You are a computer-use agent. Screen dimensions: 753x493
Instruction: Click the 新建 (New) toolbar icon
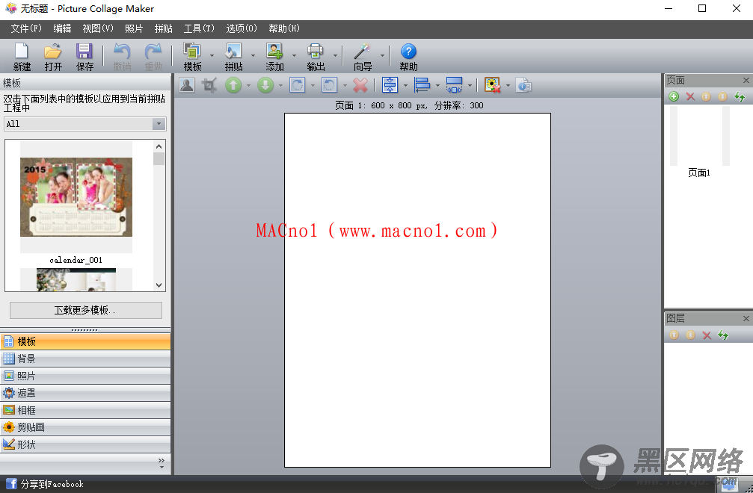[x=22, y=52]
